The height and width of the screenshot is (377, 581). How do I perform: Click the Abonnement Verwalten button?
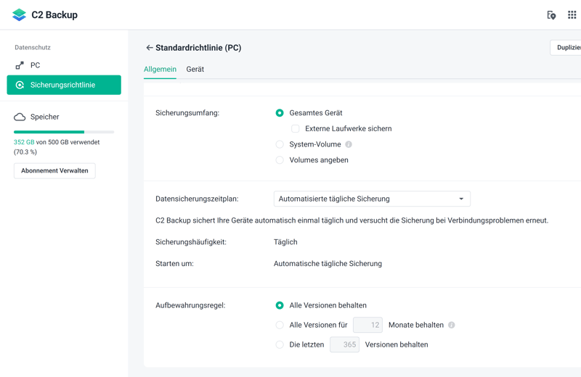pos(54,171)
